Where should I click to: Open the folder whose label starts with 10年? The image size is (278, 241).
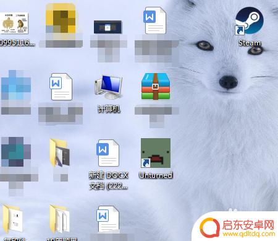point(60,219)
